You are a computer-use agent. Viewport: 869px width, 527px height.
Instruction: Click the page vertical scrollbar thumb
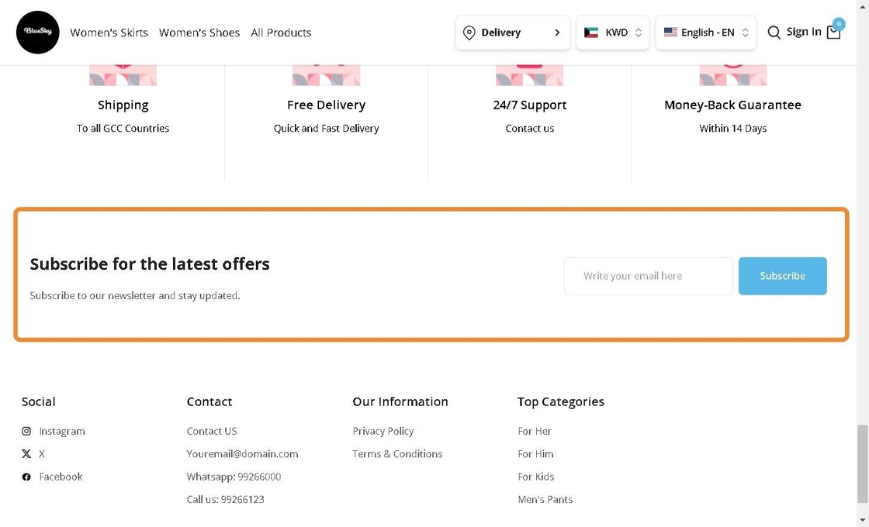863,463
